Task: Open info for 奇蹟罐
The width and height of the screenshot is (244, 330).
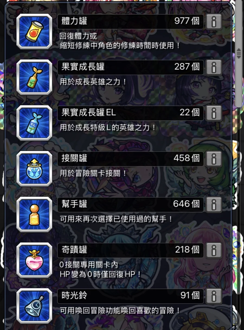Action: click(x=214, y=251)
